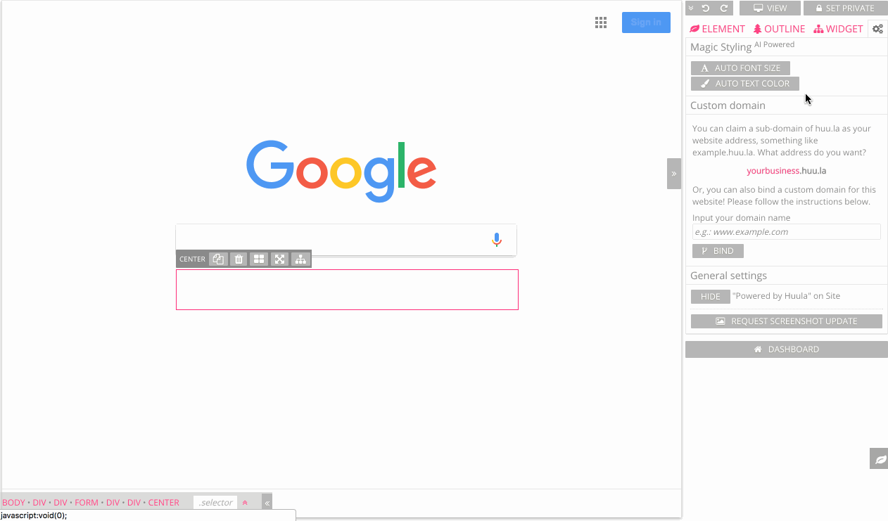
Task: Select FORM in the breadcrumb path
Action: tap(87, 503)
